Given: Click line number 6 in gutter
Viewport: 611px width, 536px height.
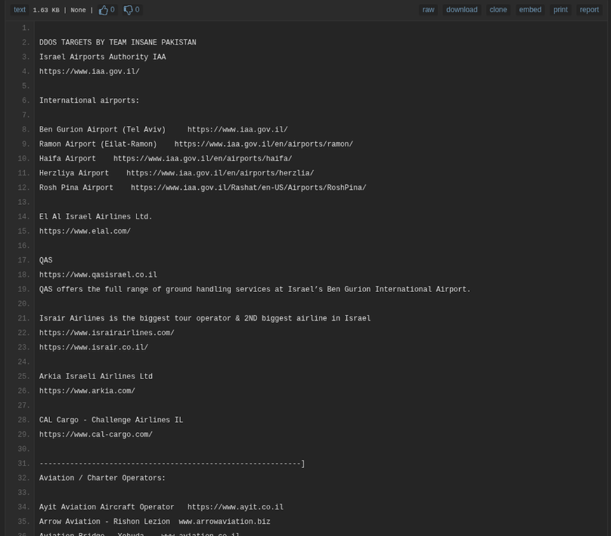Looking at the screenshot, I should pos(25,100).
